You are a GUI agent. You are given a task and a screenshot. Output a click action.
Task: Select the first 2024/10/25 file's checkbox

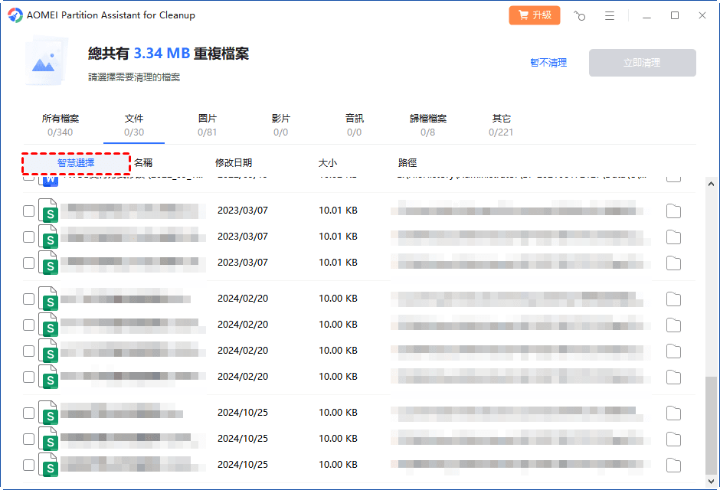(28, 413)
